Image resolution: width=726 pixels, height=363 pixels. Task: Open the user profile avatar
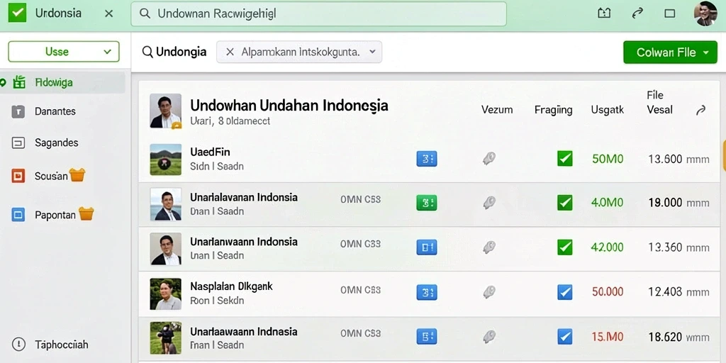point(705,13)
